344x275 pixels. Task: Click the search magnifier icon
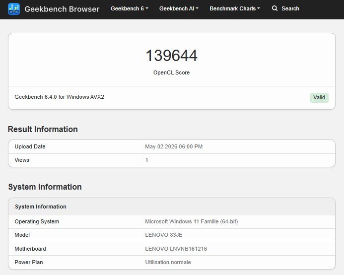[275, 8]
